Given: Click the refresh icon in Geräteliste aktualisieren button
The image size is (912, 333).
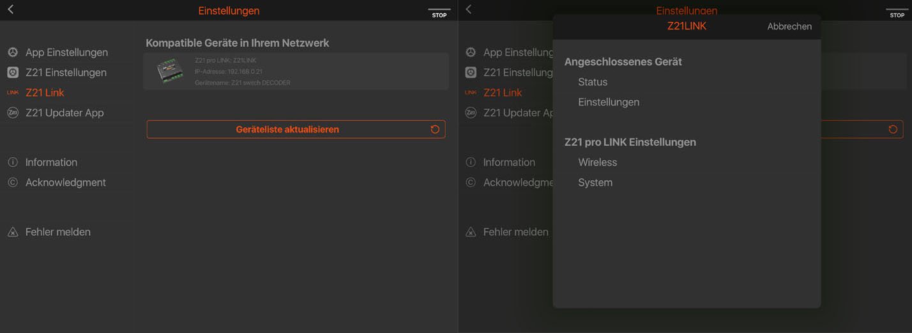Looking at the screenshot, I should click(x=435, y=129).
